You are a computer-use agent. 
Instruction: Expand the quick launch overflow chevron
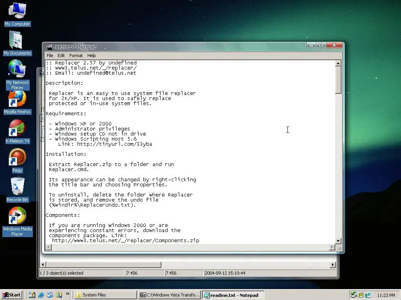tap(67, 294)
